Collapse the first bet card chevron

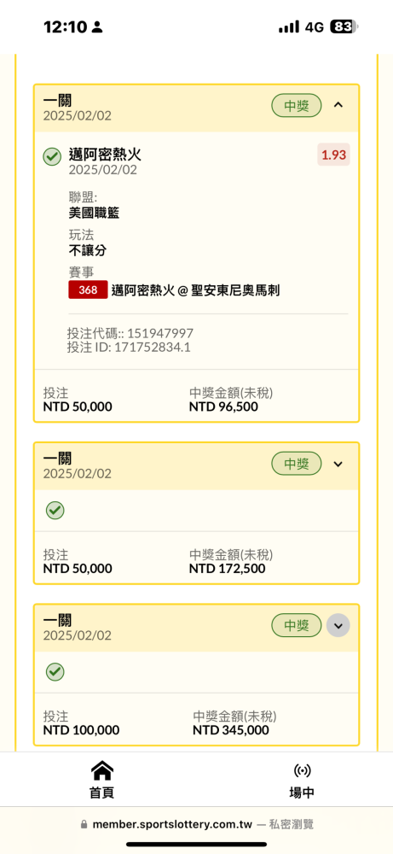point(338,104)
